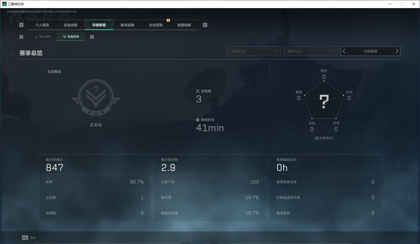Viewport: 420px width, 244px height.
Task: Click the 每分钟得分 value 847
Action: pyautogui.click(x=55, y=168)
